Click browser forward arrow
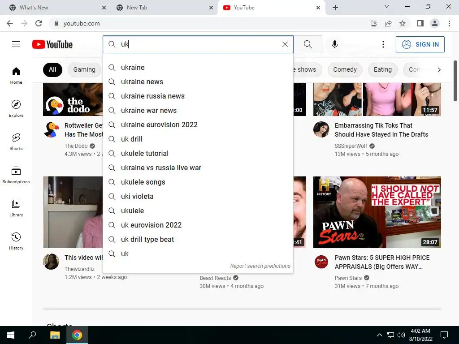The height and width of the screenshot is (344, 459). click(24, 23)
